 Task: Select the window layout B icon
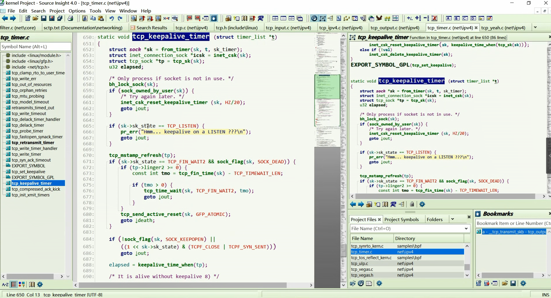tap(457, 18)
